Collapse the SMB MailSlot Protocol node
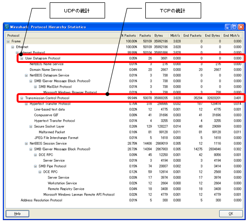The image size is (249, 222). tap(35, 87)
